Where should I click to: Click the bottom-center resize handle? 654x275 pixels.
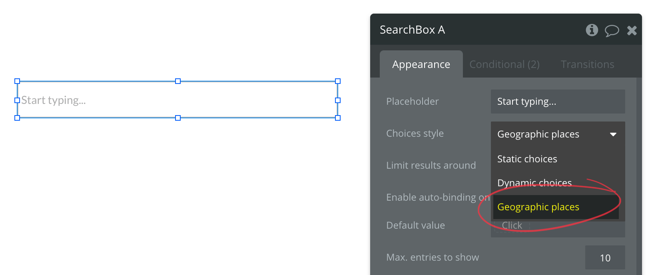(x=178, y=118)
